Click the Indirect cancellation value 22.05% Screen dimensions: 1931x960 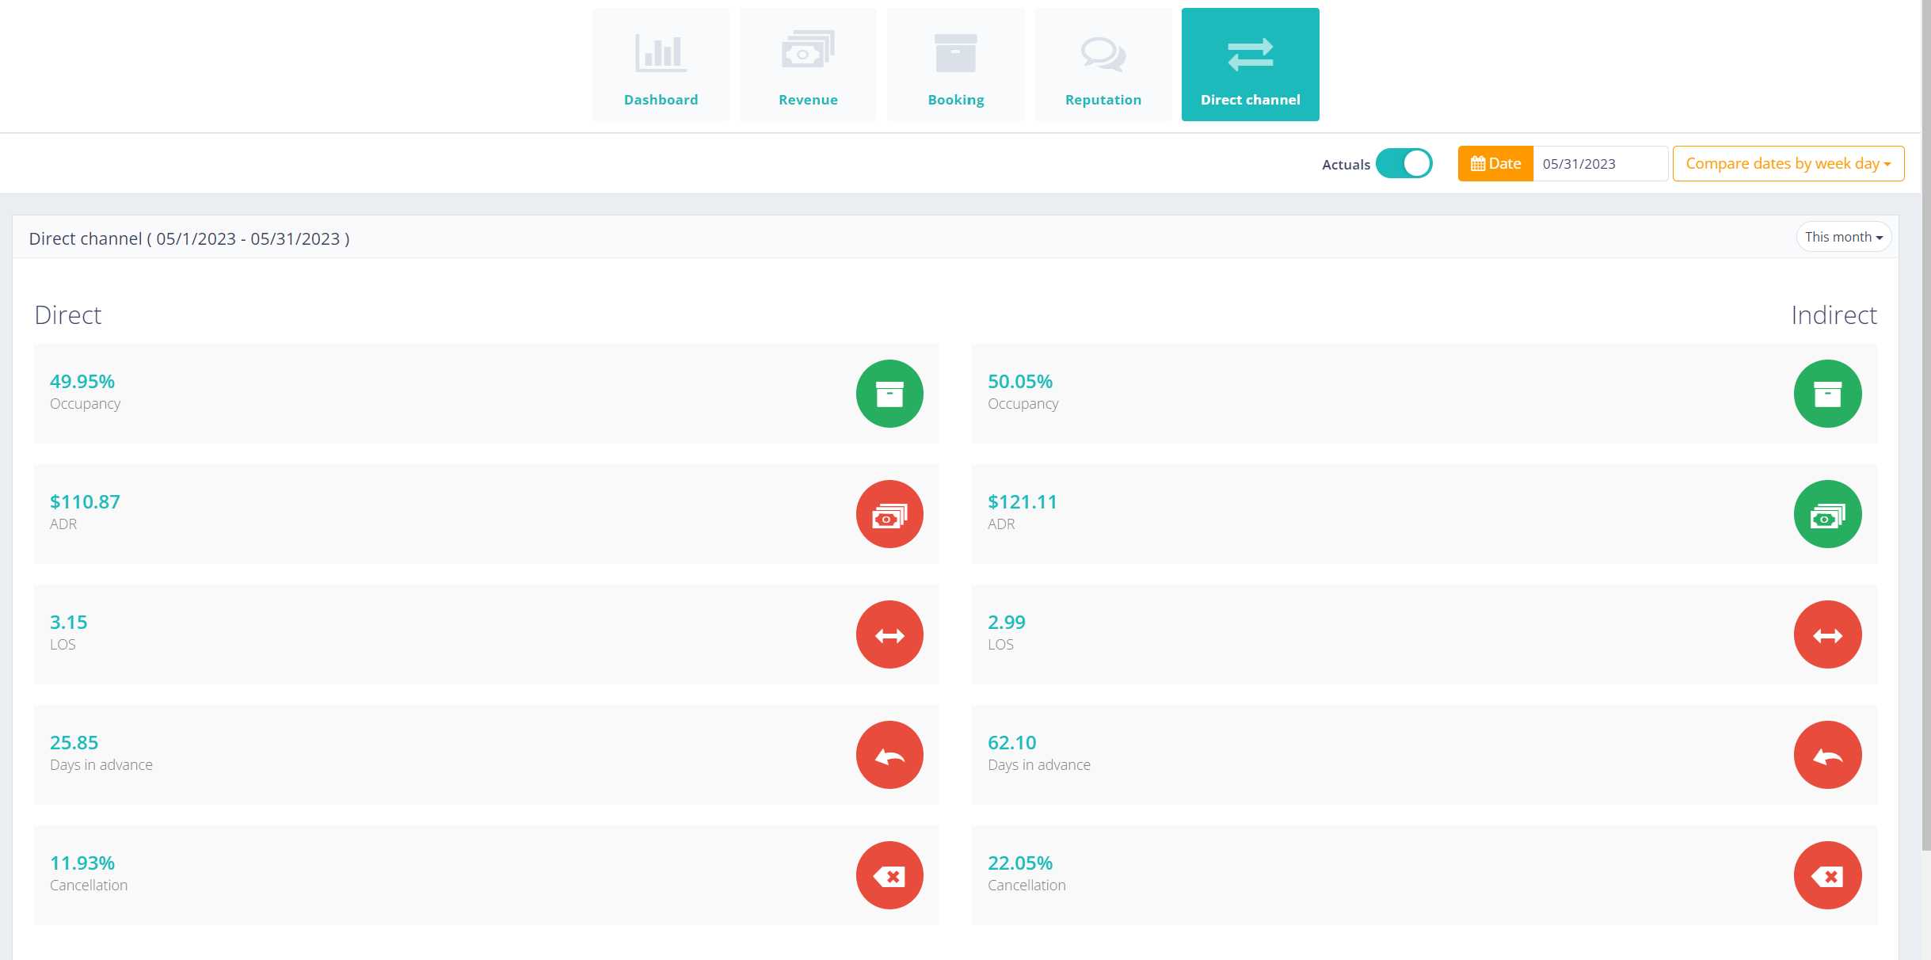[1020, 863]
